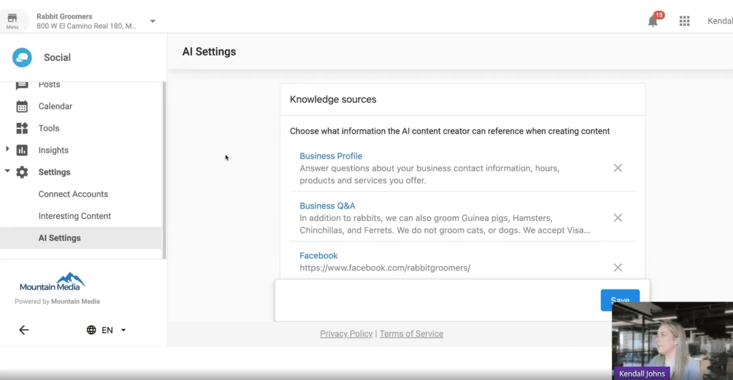This screenshot has width=733, height=380.
Task: Click the Settings gear icon
Action: (x=22, y=172)
